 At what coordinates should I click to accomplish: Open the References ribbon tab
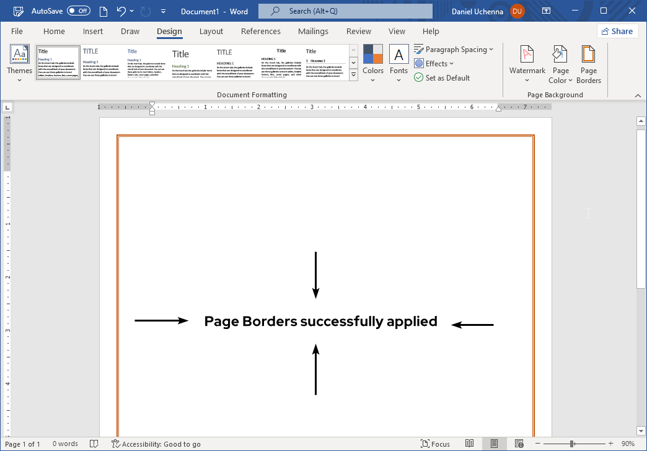260,31
